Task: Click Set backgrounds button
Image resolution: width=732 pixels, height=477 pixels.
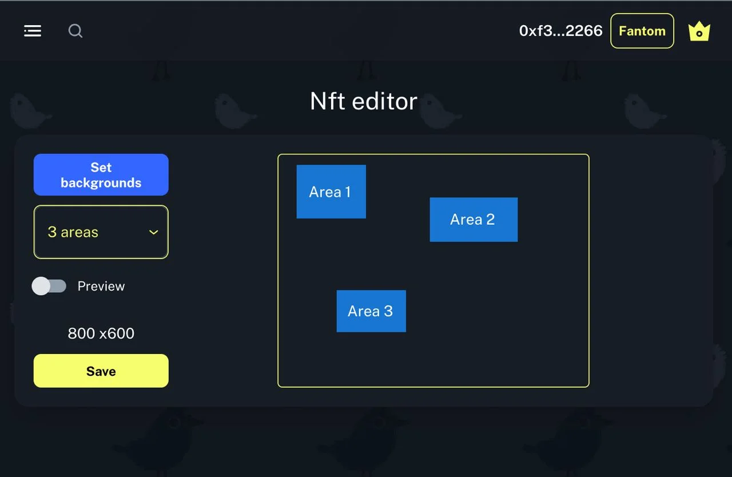Action: click(101, 175)
